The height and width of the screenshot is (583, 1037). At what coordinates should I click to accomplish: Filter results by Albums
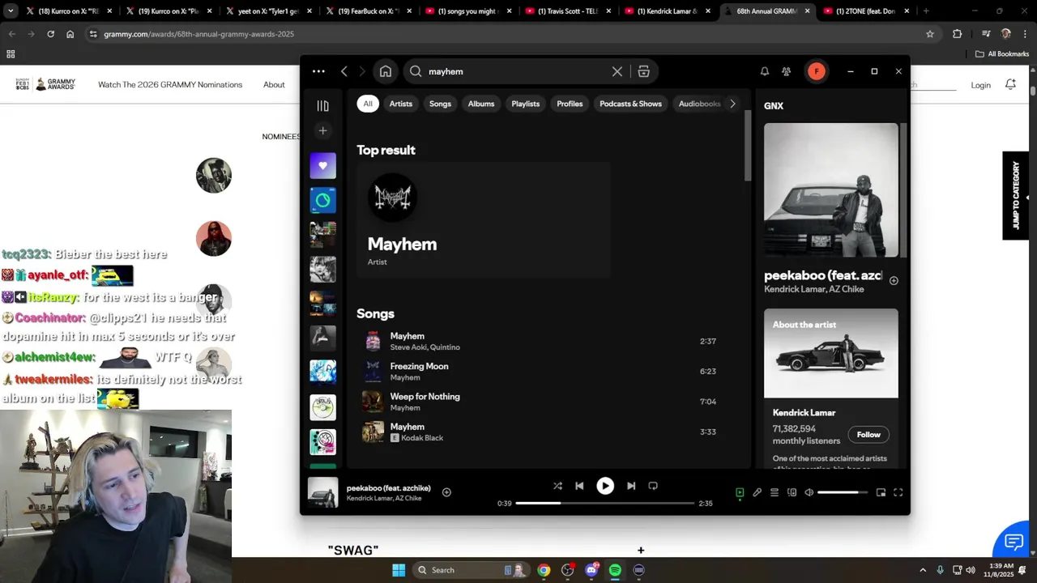(481, 104)
